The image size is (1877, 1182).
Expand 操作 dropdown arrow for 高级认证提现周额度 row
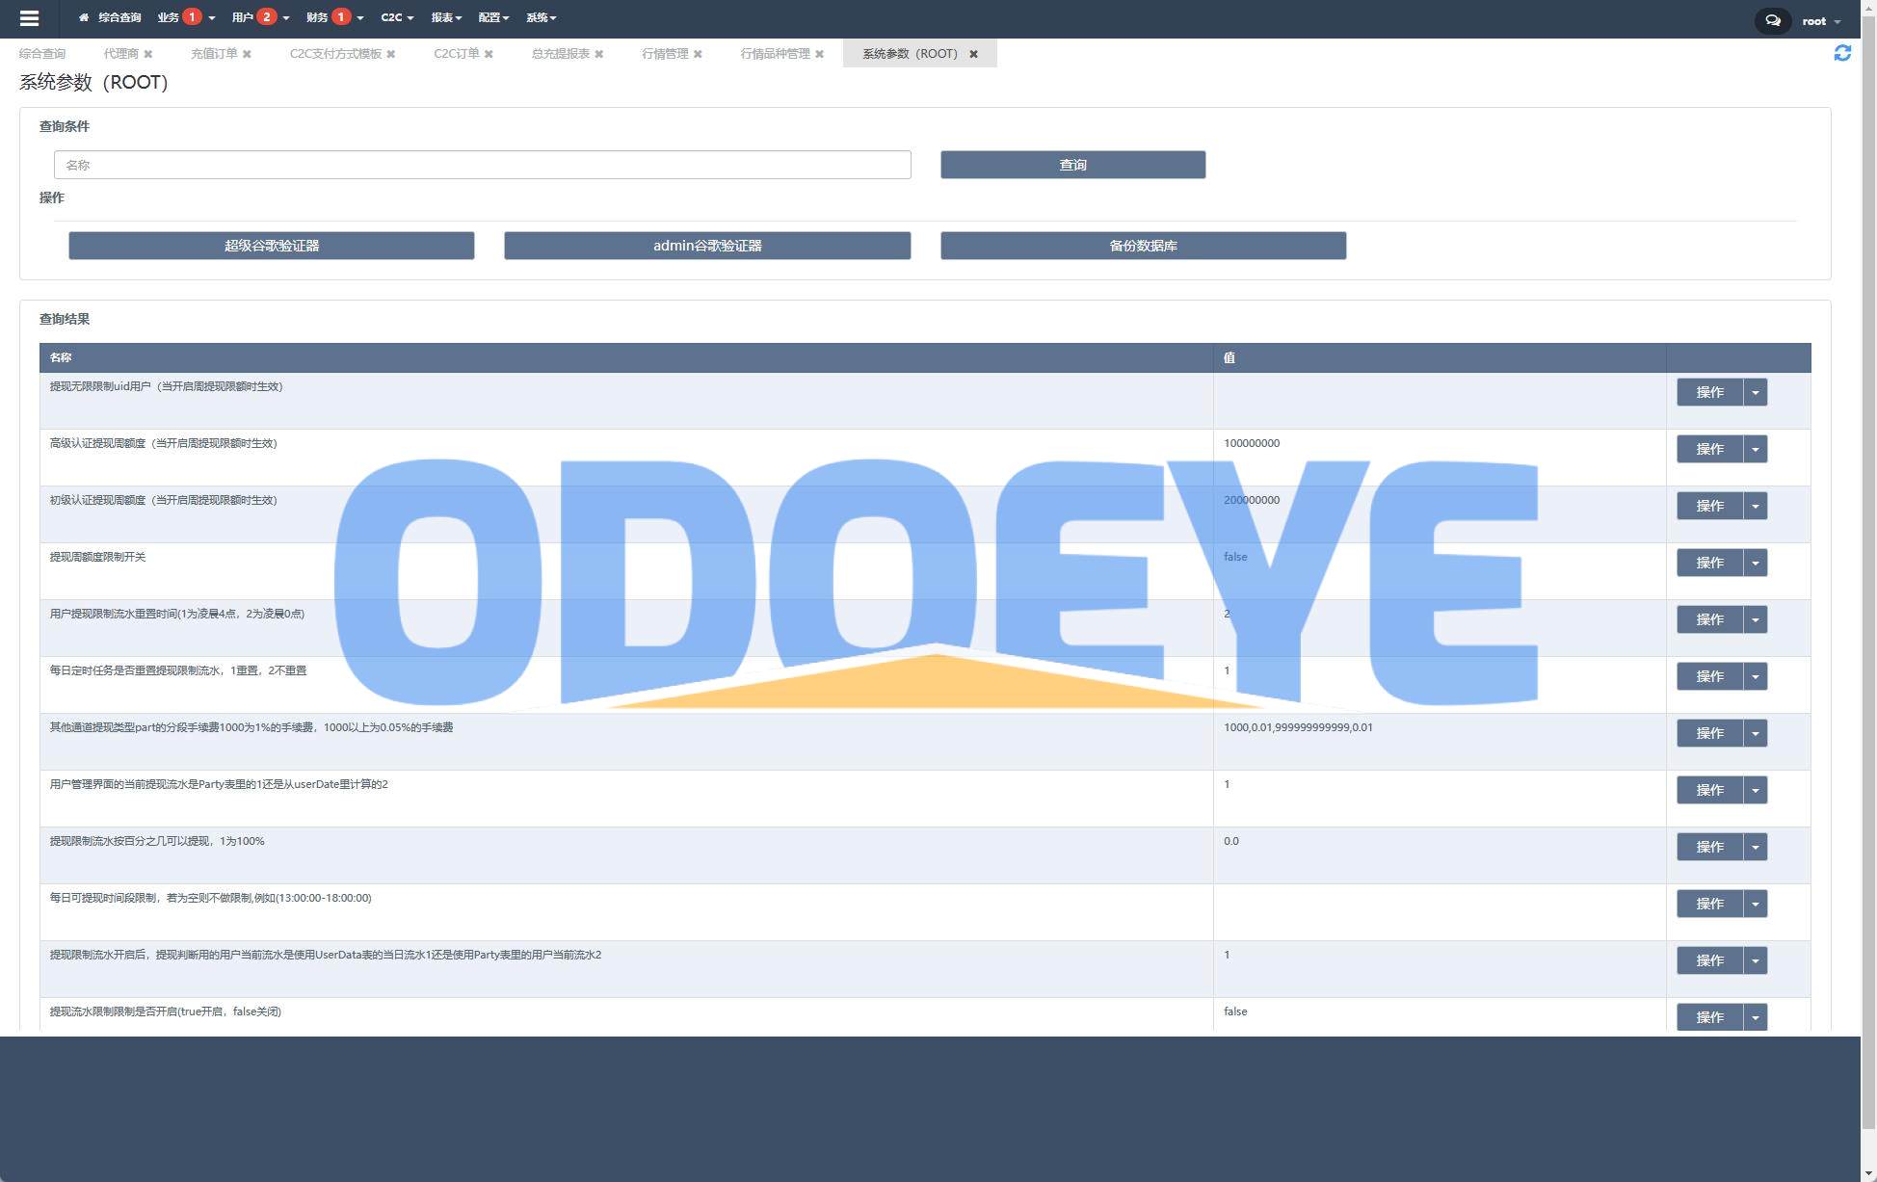tap(1756, 449)
